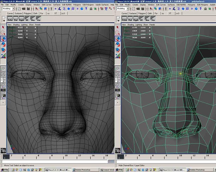Switch to Polygons shelf tab, left window
216x172 pixels.
coord(27,13)
